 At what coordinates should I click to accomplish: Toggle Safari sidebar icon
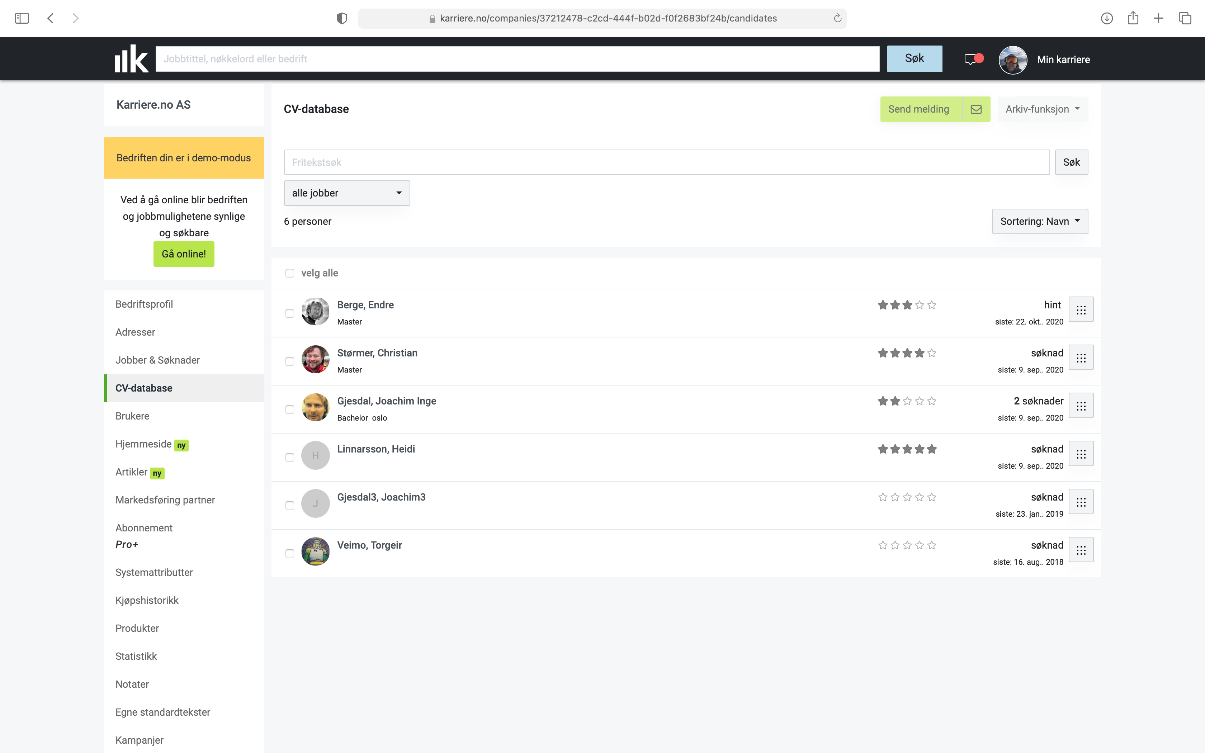(22, 18)
